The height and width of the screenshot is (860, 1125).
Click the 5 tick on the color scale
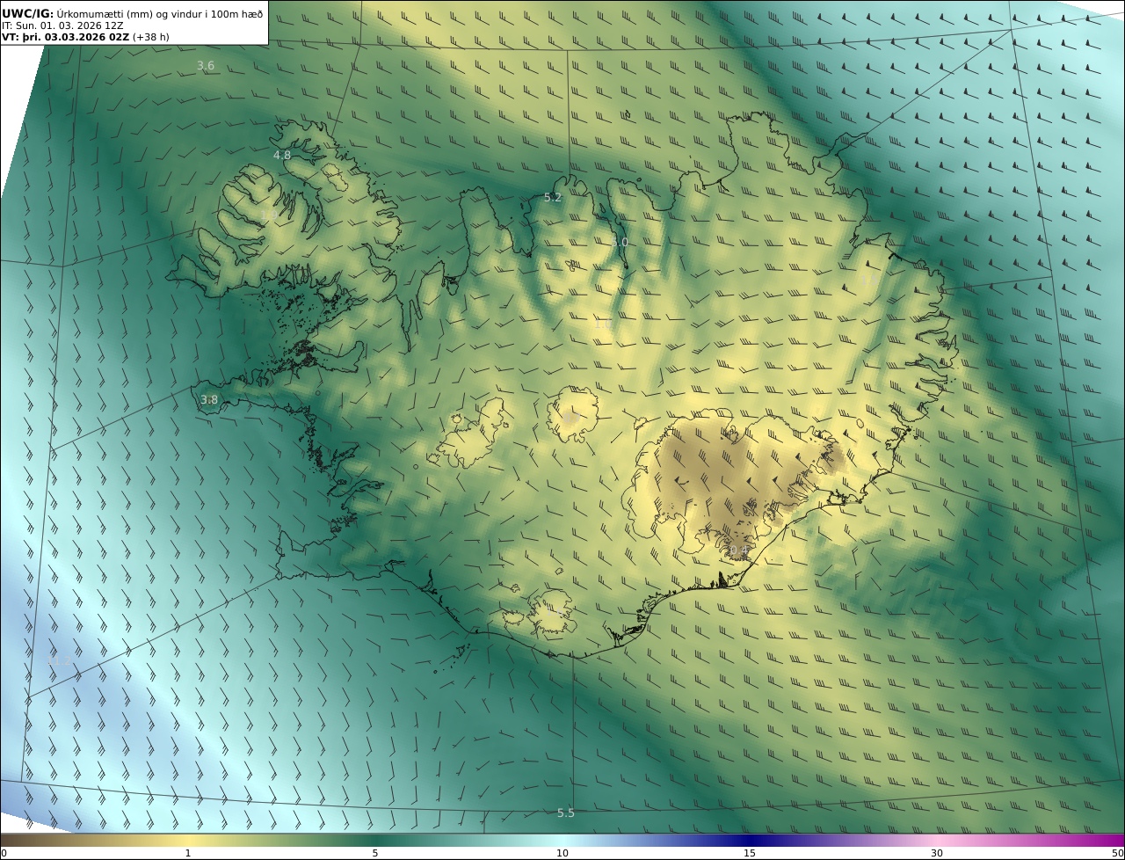tap(375, 853)
